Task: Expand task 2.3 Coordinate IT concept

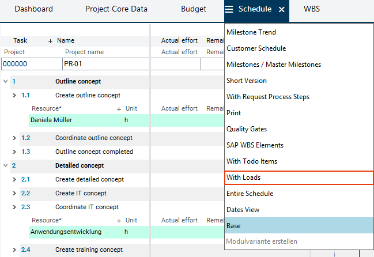Action: coord(14,207)
